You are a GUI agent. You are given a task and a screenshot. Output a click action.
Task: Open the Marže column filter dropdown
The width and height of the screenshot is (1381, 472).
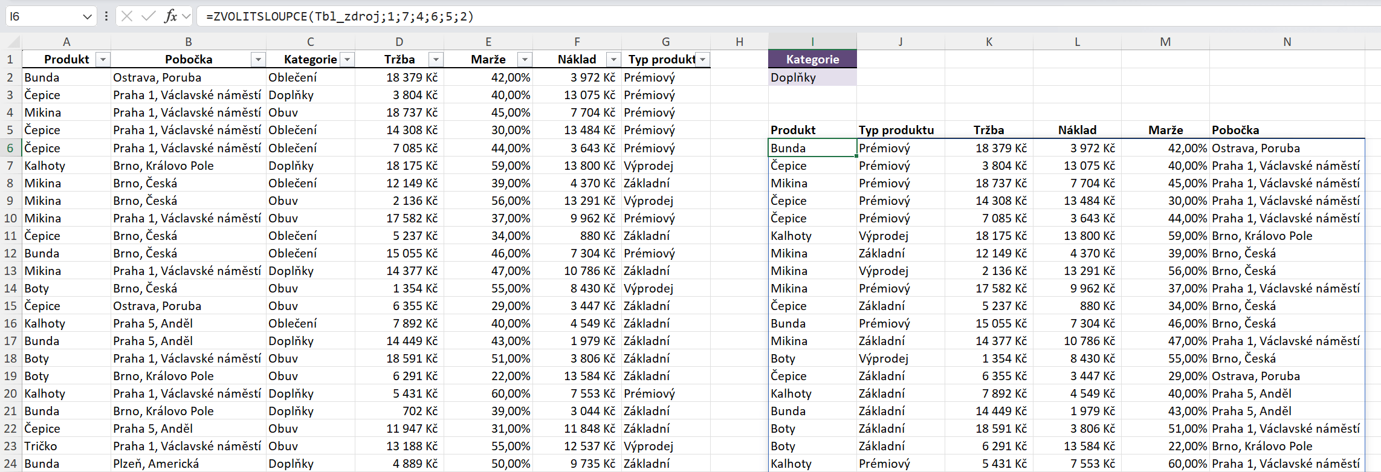pyautogui.click(x=525, y=59)
